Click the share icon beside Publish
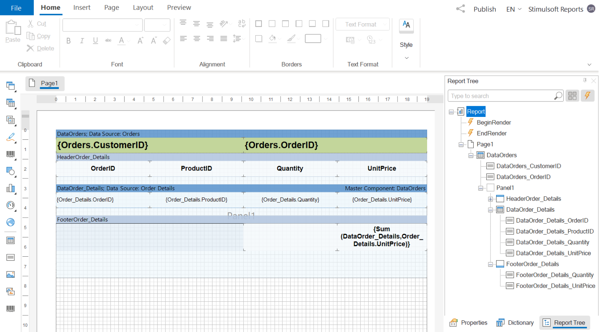This screenshot has width=600, height=332. (460, 9)
